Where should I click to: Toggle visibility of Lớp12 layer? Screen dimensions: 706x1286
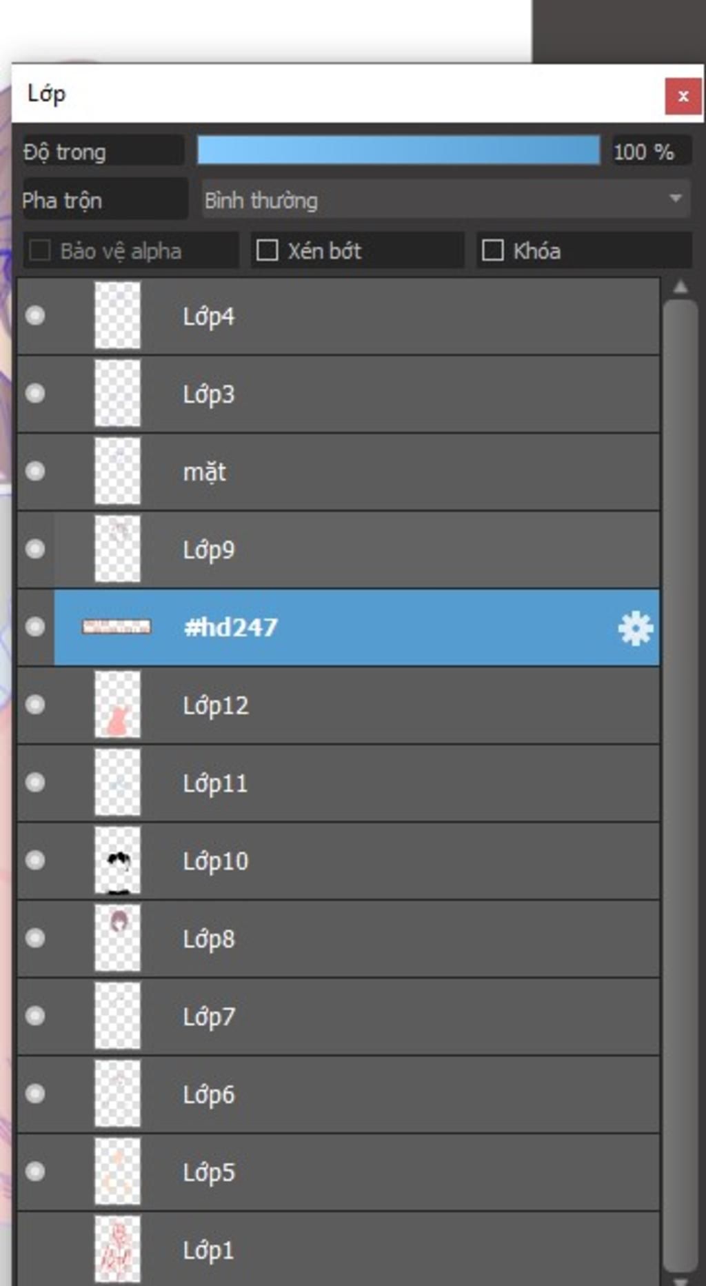[x=35, y=705]
